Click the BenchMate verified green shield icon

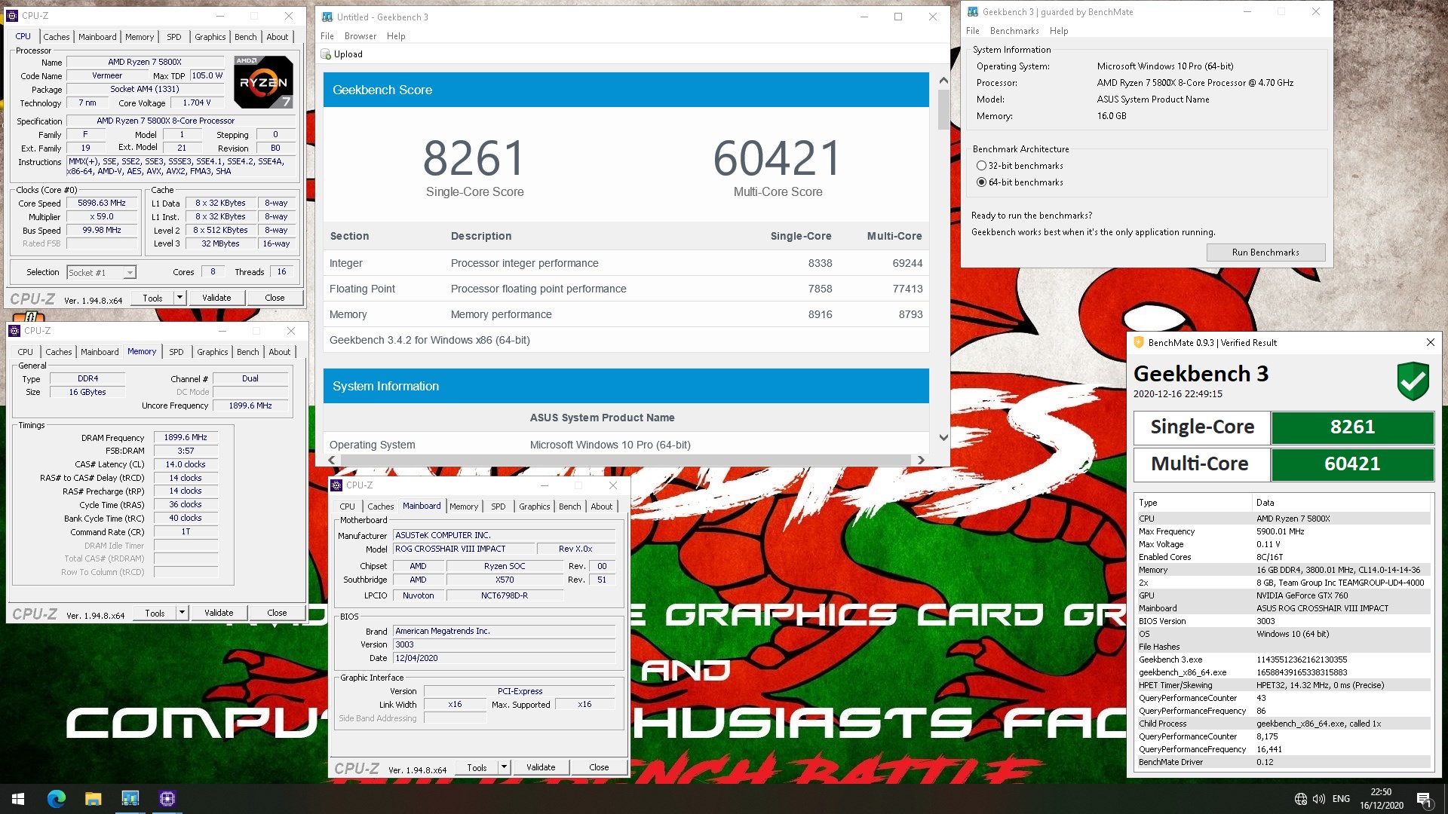pos(1413,381)
